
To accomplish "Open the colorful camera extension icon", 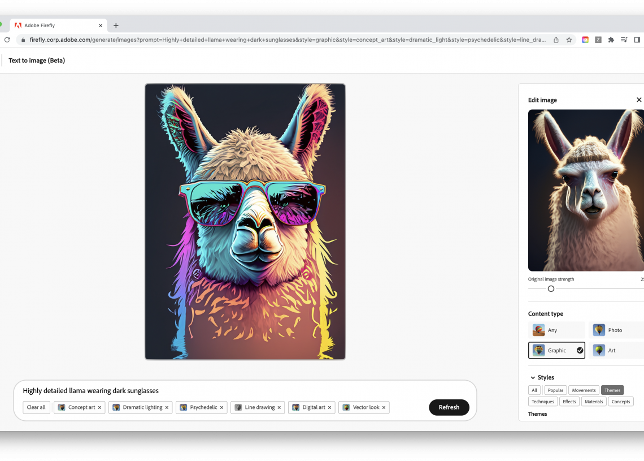I will (x=585, y=40).
